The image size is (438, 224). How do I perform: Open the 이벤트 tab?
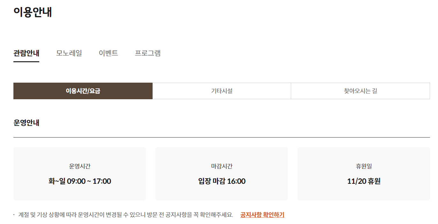point(109,53)
